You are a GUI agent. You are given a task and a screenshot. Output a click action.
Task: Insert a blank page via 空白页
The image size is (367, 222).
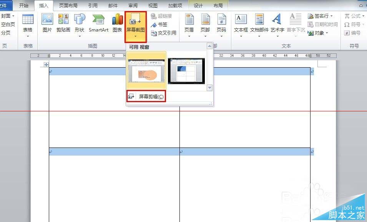pos(8,24)
